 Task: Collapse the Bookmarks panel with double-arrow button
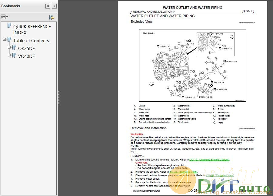click(x=48, y=6)
